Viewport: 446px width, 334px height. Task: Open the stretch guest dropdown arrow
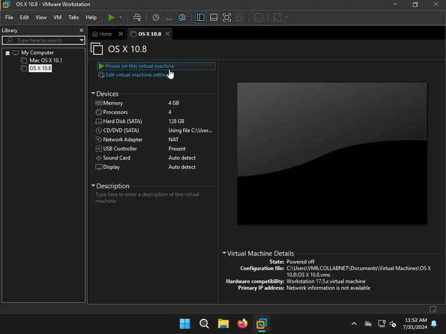point(287,17)
